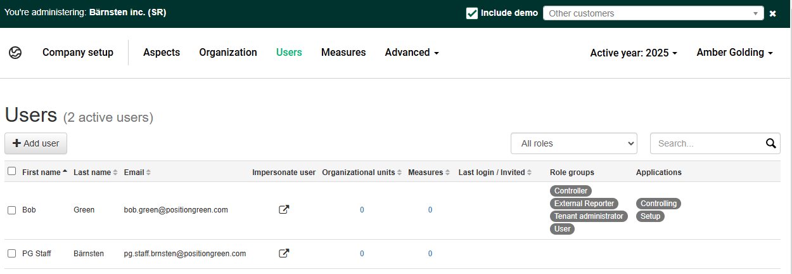Viewport: 792px width, 274px height.
Task: Open Active year: 2025 dropdown
Action: [x=634, y=53]
